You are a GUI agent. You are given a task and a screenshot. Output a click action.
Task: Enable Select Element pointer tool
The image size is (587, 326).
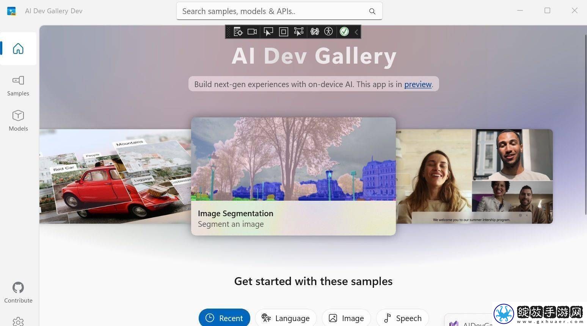click(x=268, y=32)
